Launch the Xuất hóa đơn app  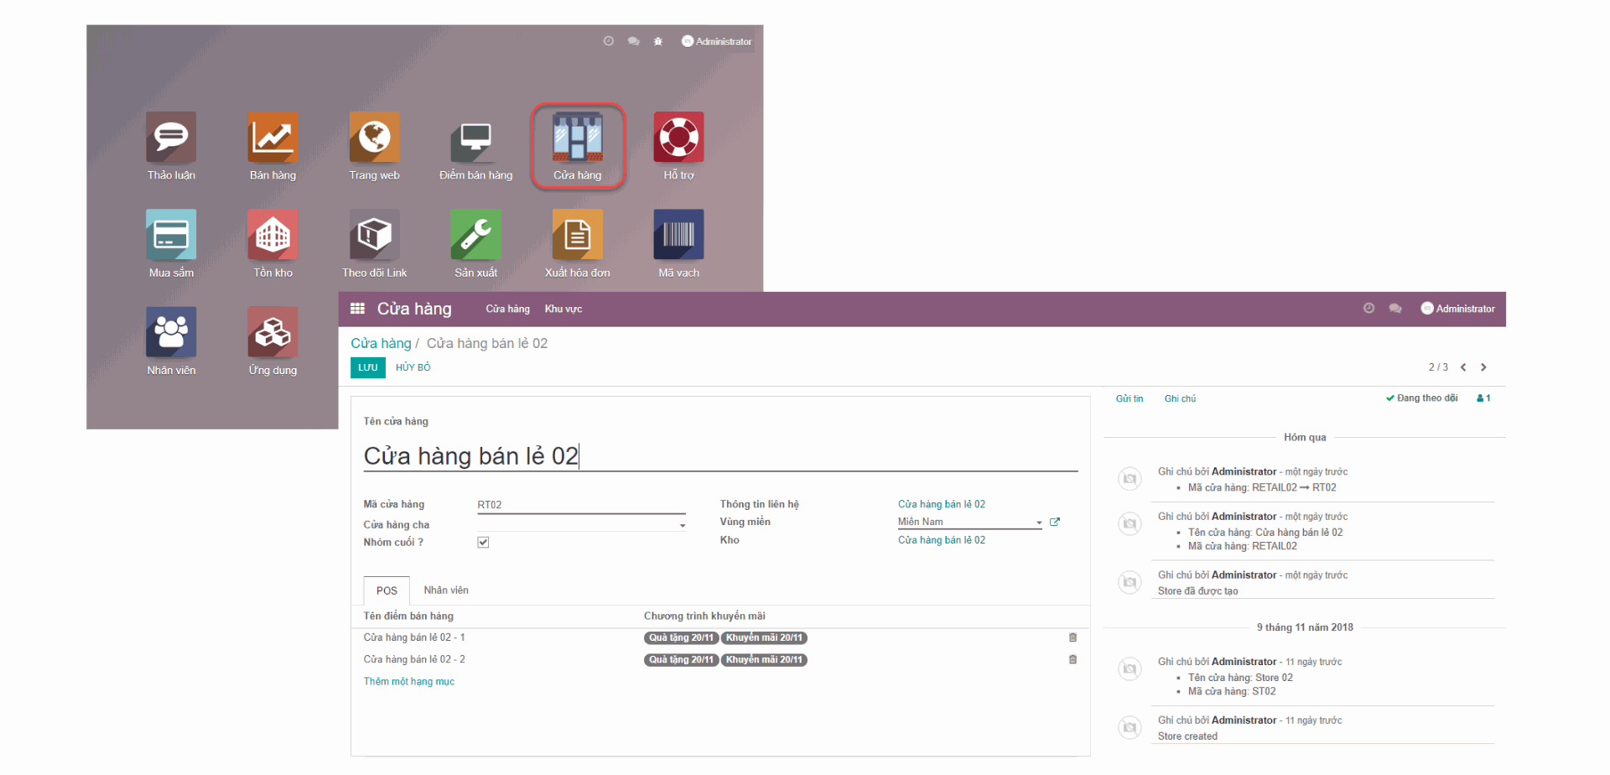coord(577,235)
